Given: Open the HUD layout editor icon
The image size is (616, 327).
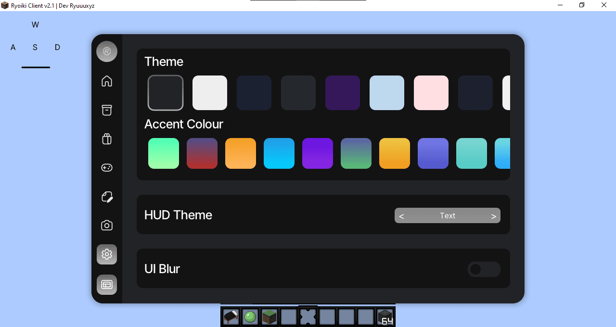Looking at the screenshot, I should click(x=107, y=285).
